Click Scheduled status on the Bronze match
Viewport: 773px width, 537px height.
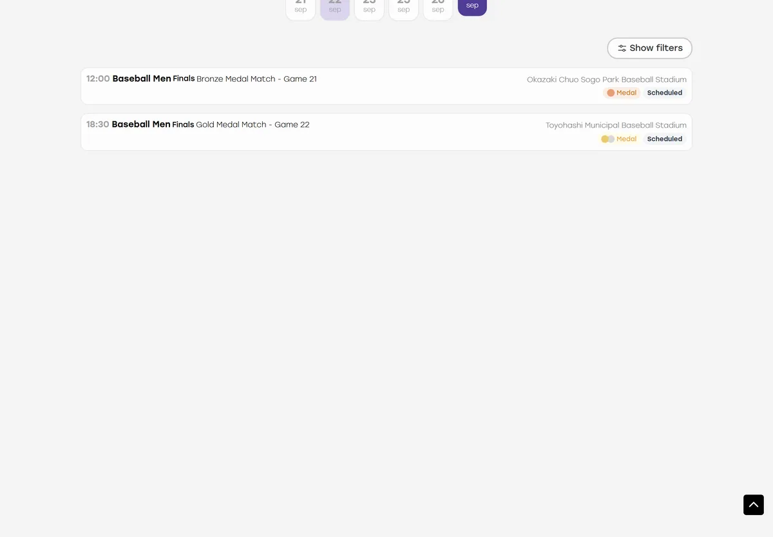click(x=664, y=93)
